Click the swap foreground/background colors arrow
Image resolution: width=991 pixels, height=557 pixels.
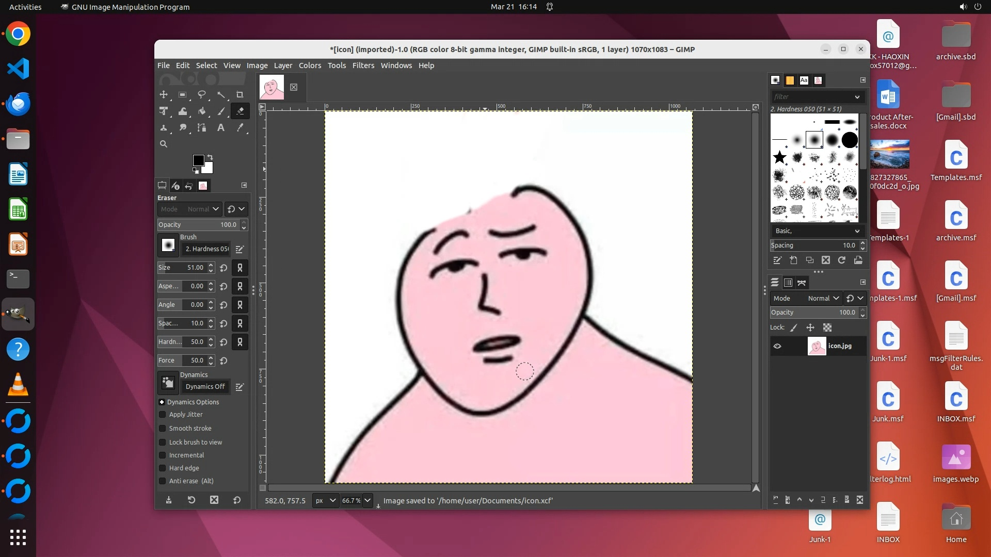(210, 157)
